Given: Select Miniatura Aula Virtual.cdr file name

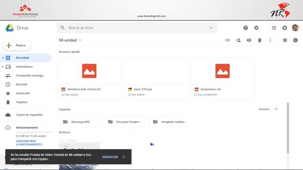Looking at the screenshot, I should click(84, 89).
